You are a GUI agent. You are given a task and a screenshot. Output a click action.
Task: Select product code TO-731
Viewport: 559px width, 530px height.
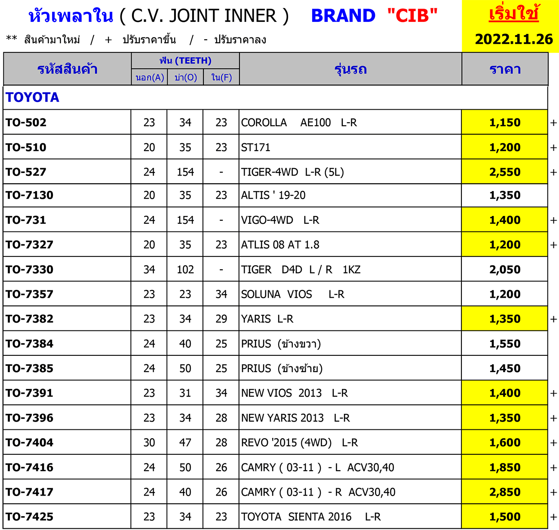[26, 220]
